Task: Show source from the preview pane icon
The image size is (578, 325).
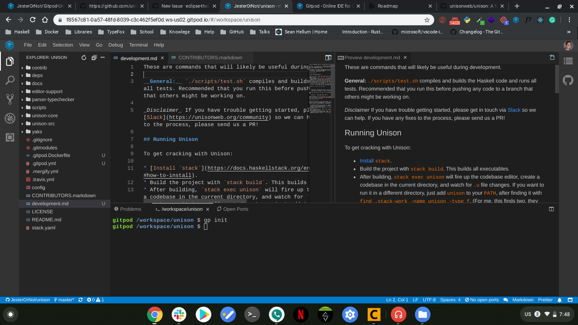Action: tap(552, 58)
